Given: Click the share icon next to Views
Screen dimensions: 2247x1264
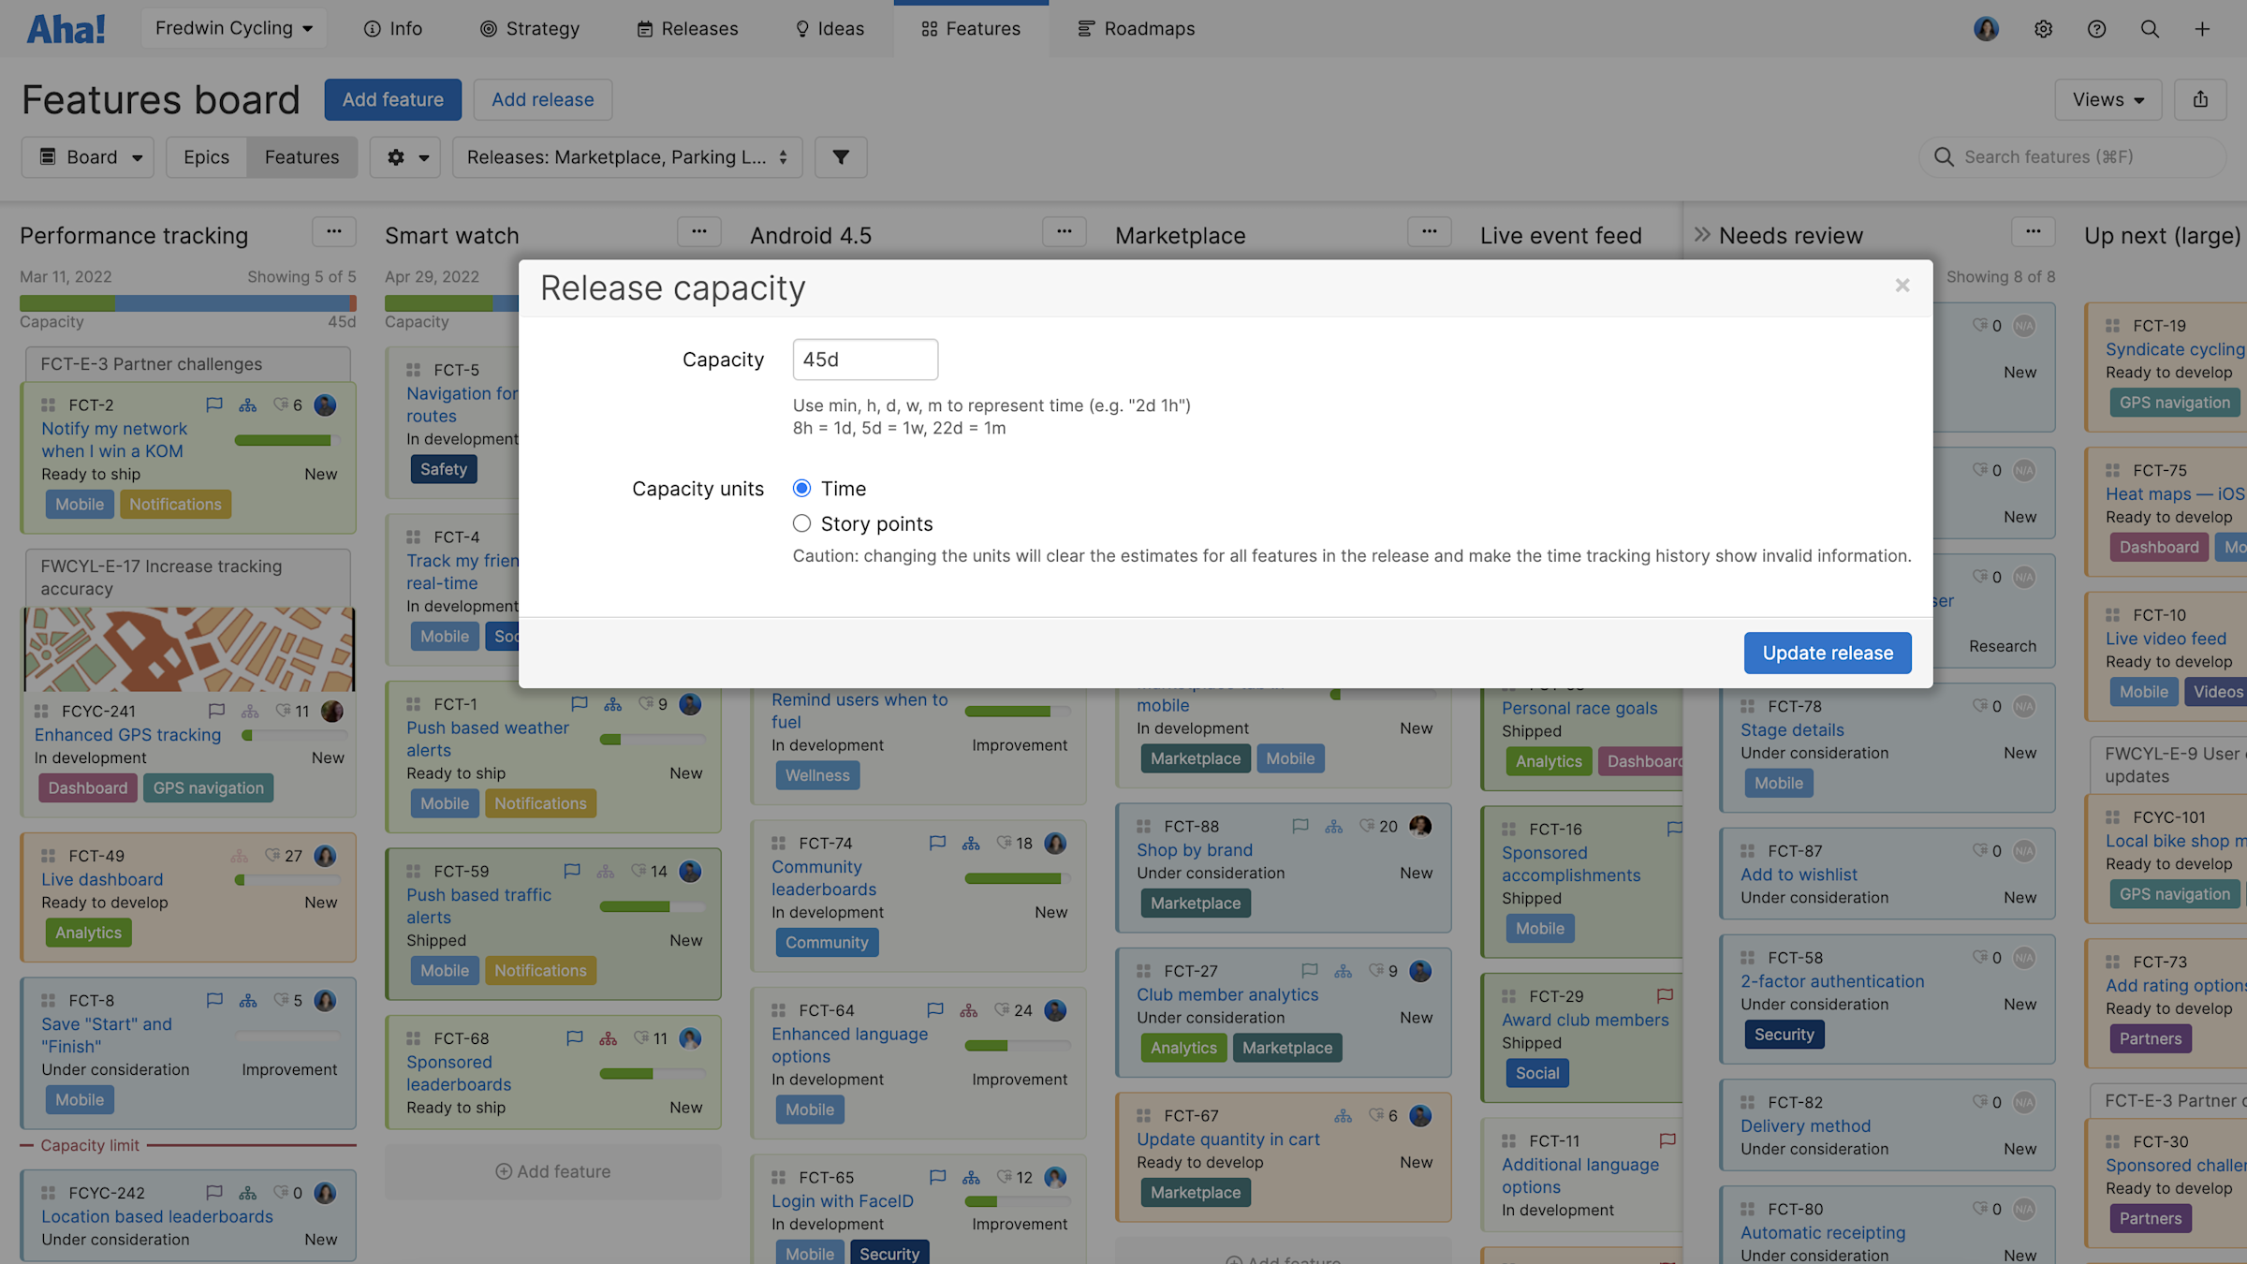Looking at the screenshot, I should (2201, 99).
